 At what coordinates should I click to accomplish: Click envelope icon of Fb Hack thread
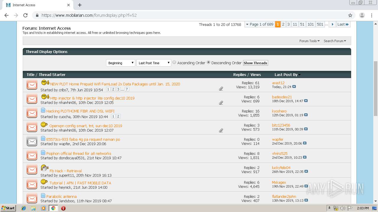(x=32, y=170)
